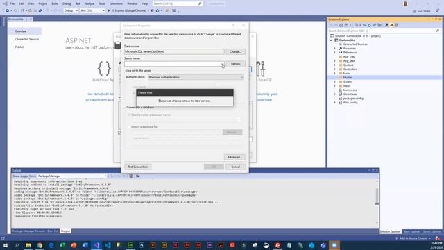Click Visual Studio taskbar icon
This screenshot has height=250, width=444.
click(x=96, y=245)
